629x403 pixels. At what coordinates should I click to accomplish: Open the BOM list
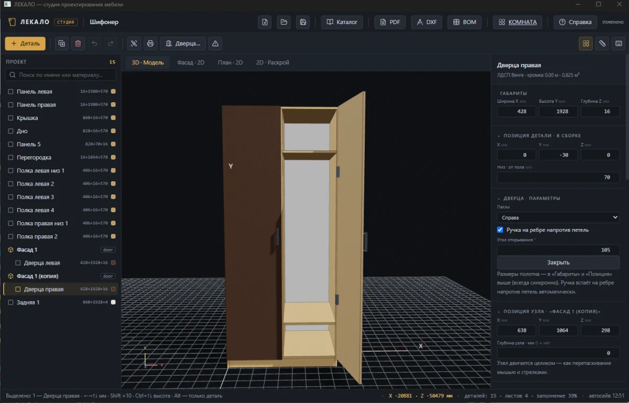(x=464, y=22)
